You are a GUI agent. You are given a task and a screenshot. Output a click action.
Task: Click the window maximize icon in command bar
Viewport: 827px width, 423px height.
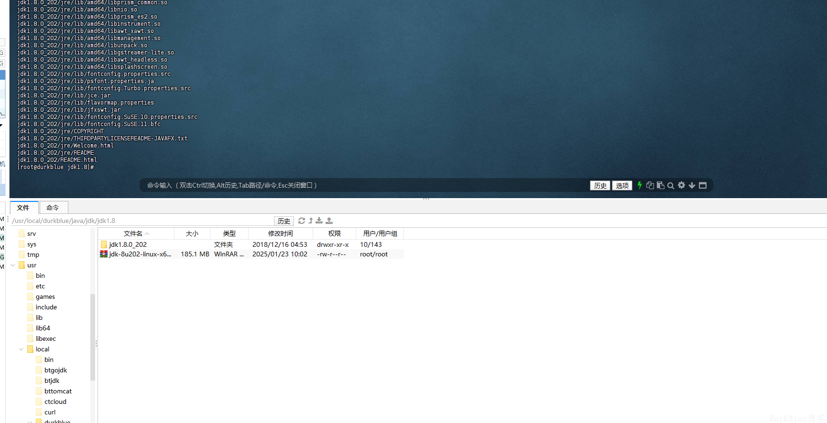coord(703,185)
